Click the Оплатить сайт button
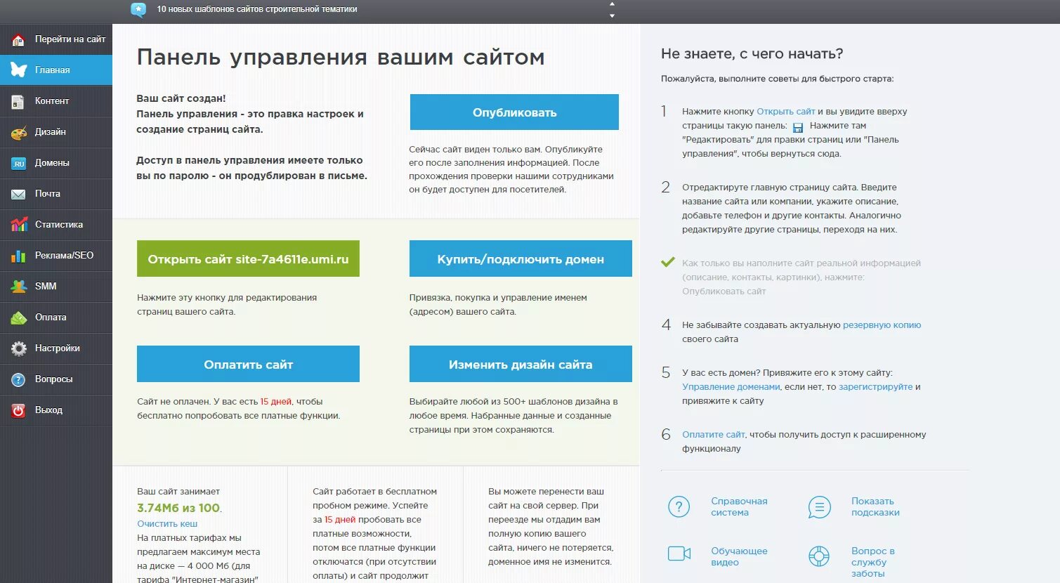The image size is (1060, 583). (x=248, y=365)
